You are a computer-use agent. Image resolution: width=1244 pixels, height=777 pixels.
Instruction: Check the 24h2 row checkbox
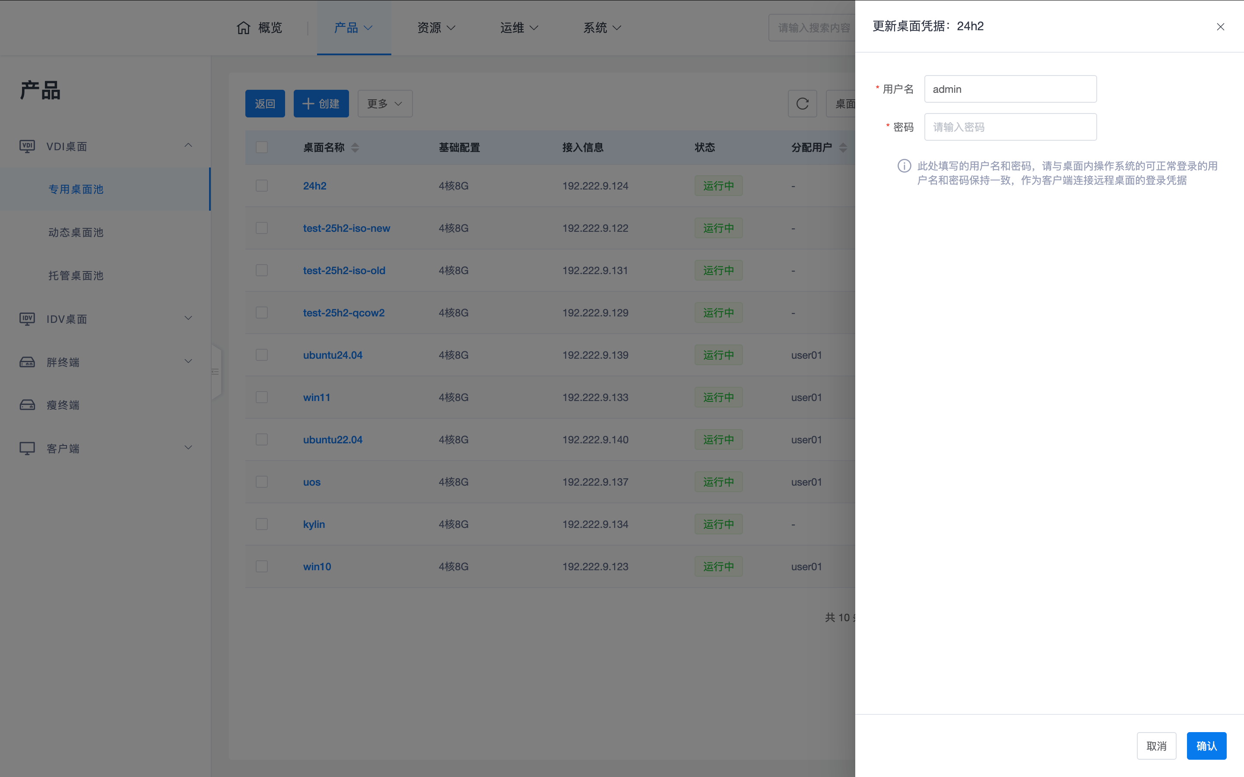(262, 186)
